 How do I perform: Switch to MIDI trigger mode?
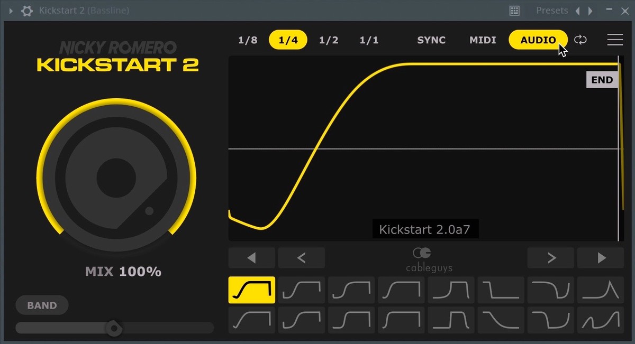tap(483, 40)
